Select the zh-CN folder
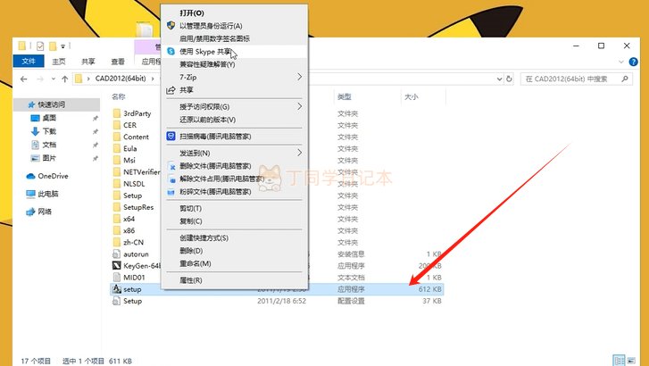649x366 pixels. pyautogui.click(x=133, y=242)
